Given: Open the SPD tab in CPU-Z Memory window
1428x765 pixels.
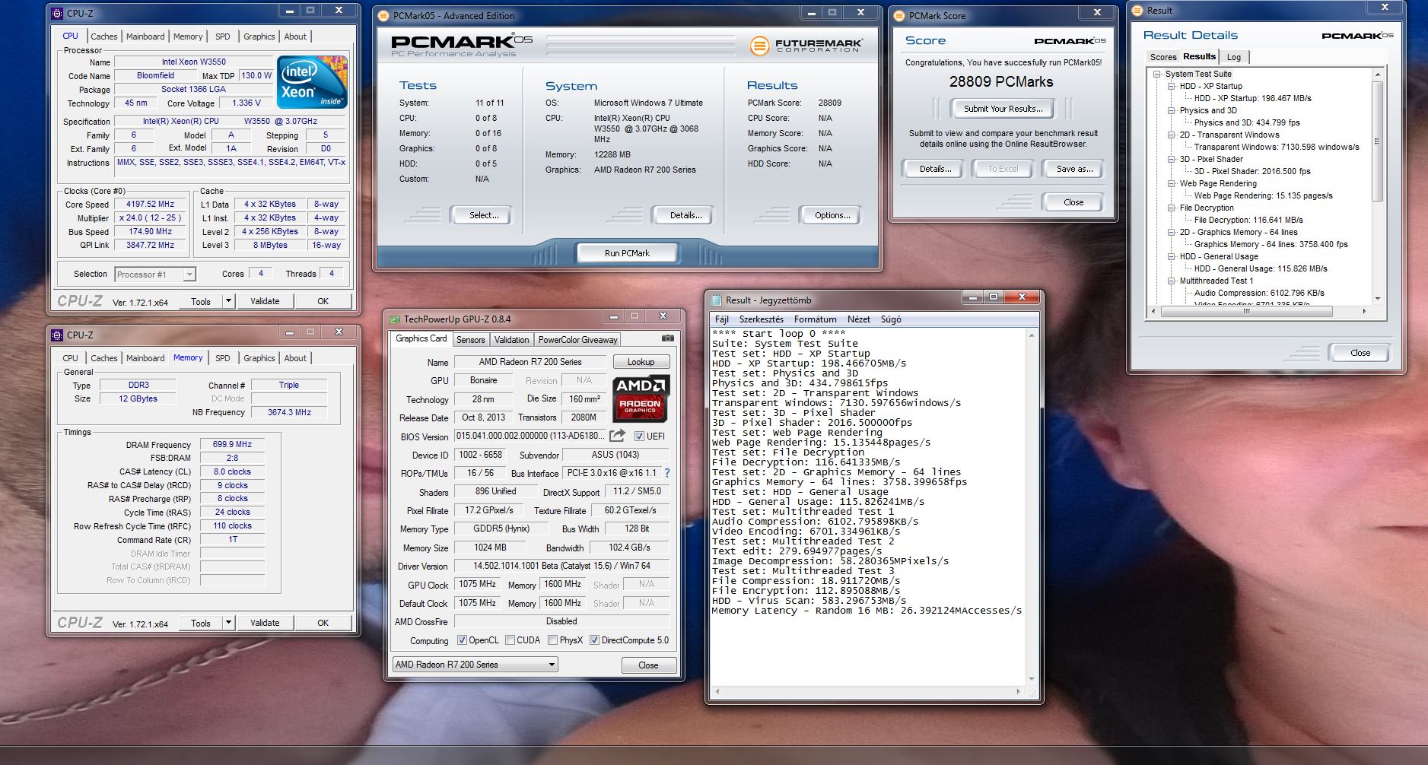Looking at the screenshot, I should [222, 358].
